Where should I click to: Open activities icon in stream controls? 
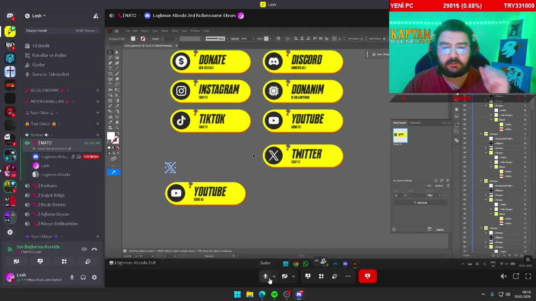pyautogui.click(x=321, y=276)
